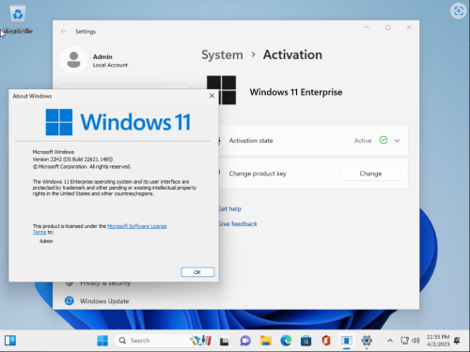470x352 pixels.
Task: Click the network icon in the tray
Action: pos(404,341)
